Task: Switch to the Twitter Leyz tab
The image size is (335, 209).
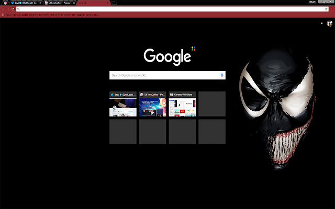Action: pyautogui.click(x=26, y=3)
